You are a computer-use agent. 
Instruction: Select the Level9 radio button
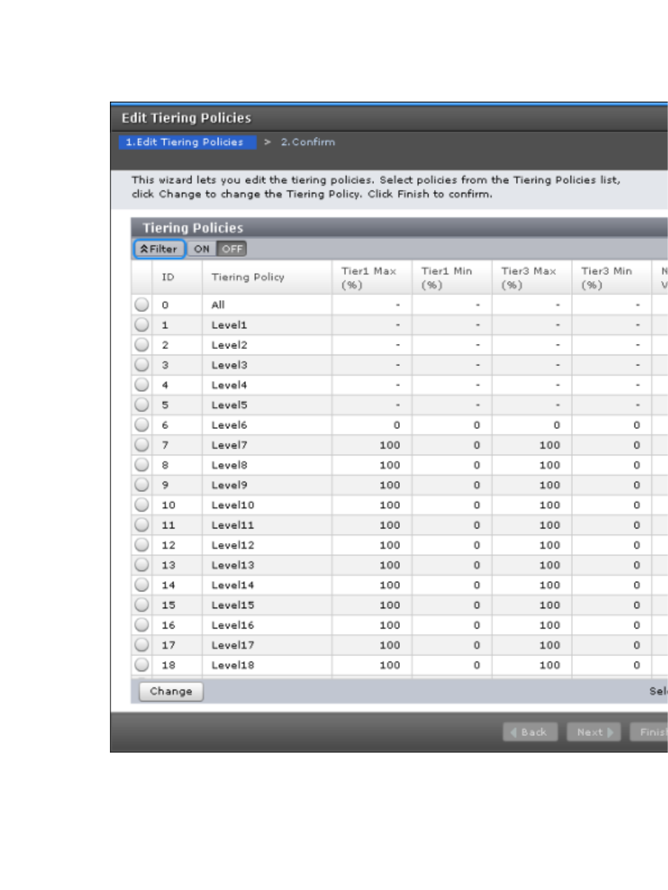tap(141, 484)
